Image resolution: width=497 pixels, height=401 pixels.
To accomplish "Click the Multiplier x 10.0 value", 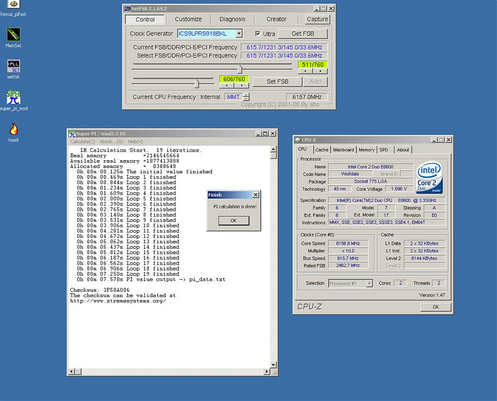I will (348, 251).
